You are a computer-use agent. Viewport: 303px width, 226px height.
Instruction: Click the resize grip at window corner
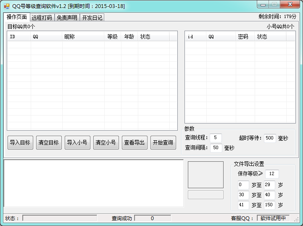click(296, 219)
